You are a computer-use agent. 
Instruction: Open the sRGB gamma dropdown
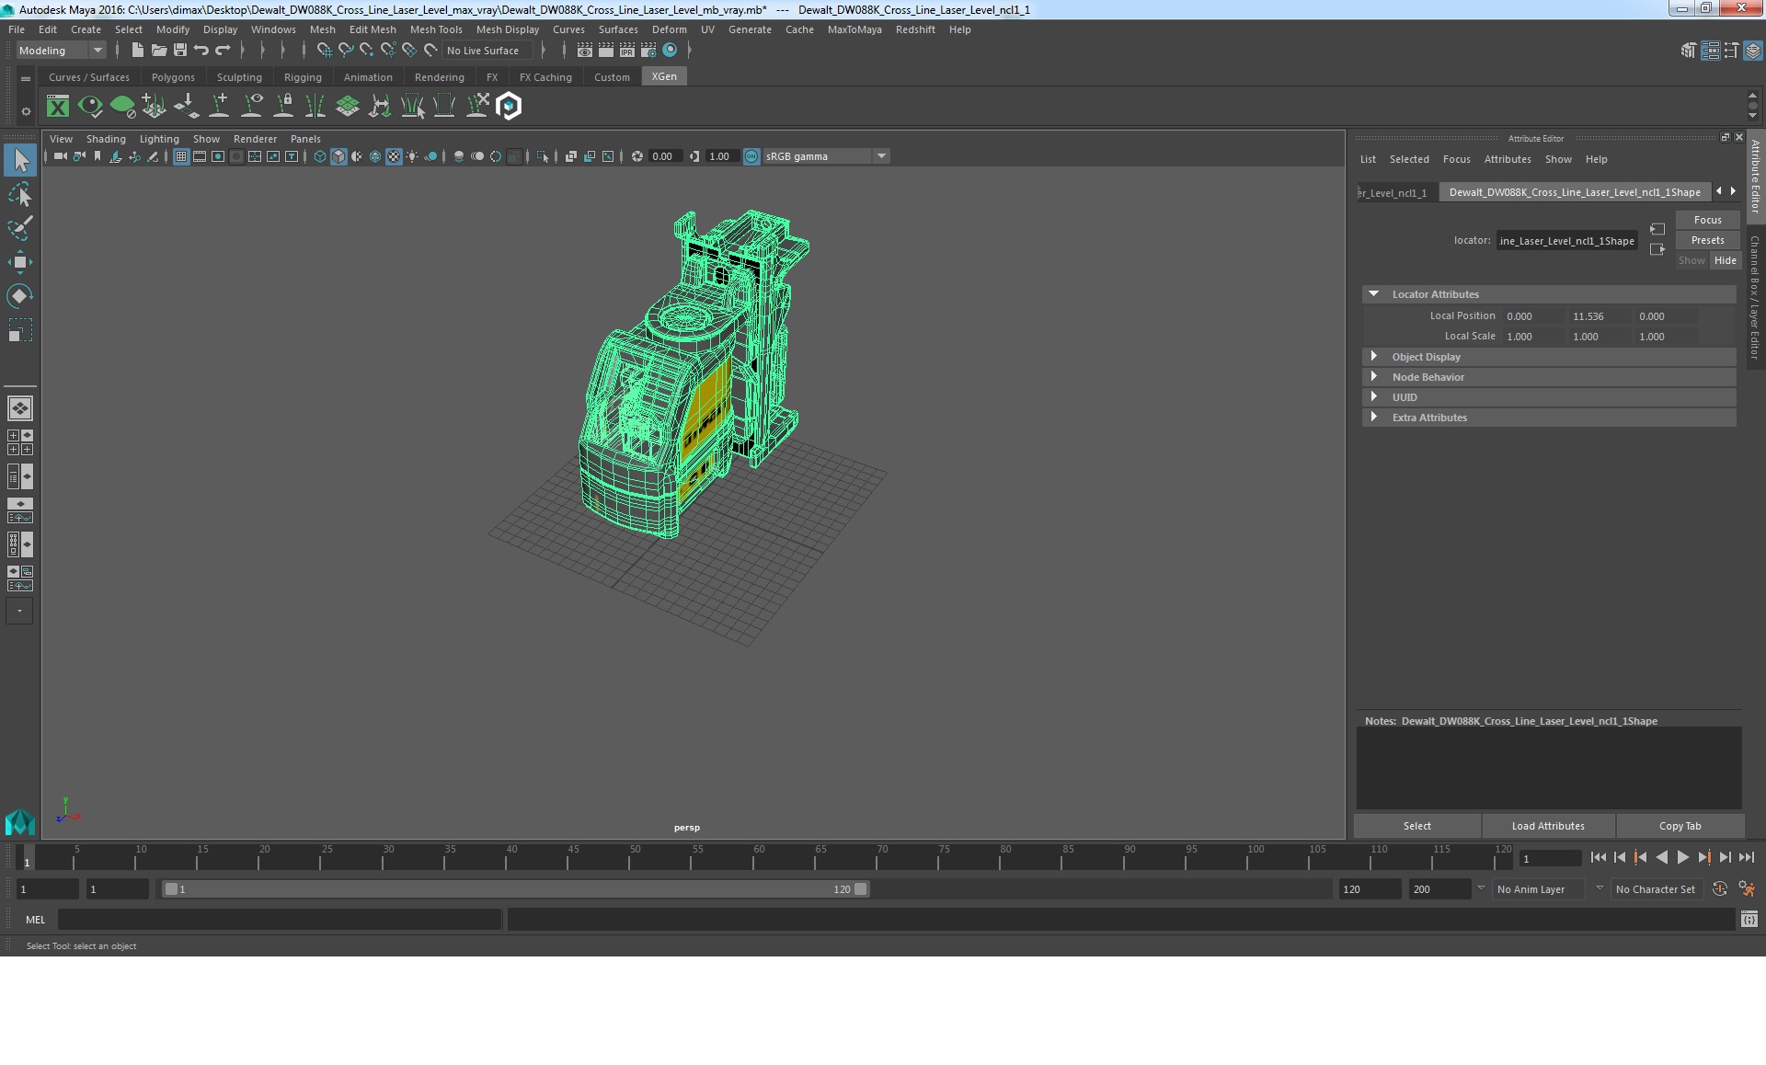point(826,156)
